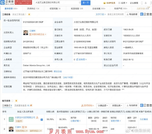Switch to 法律诉讼 134 tab

pos(33,9)
